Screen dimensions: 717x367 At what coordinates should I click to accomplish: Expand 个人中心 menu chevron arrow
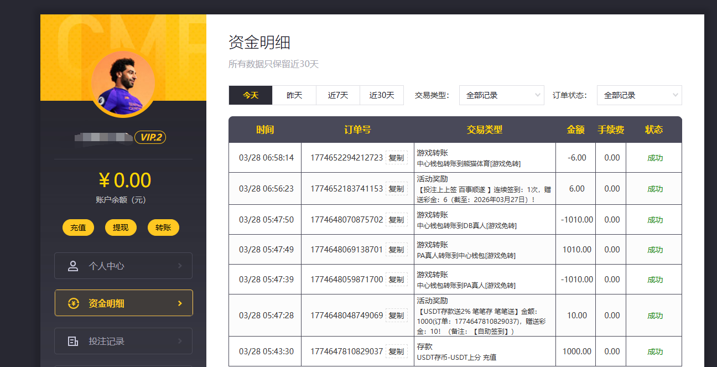(x=180, y=266)
